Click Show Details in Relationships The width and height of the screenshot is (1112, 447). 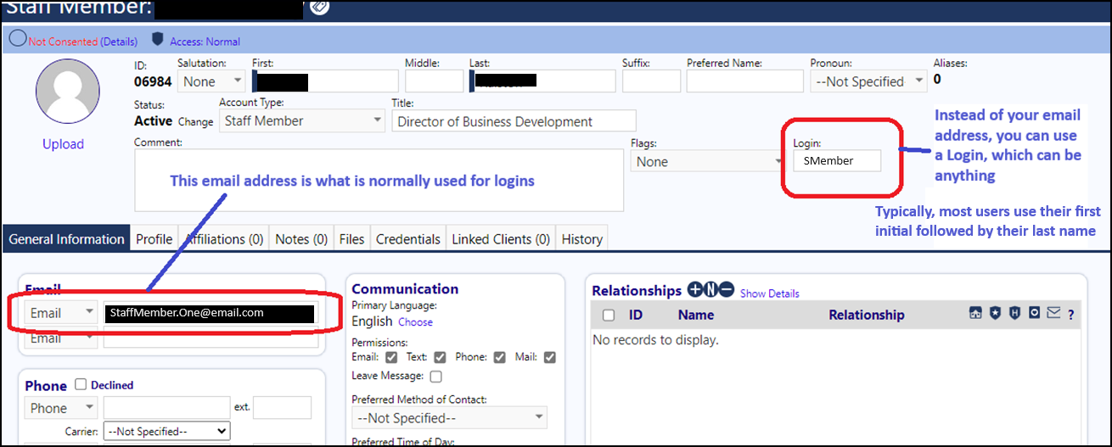(770, 293)
